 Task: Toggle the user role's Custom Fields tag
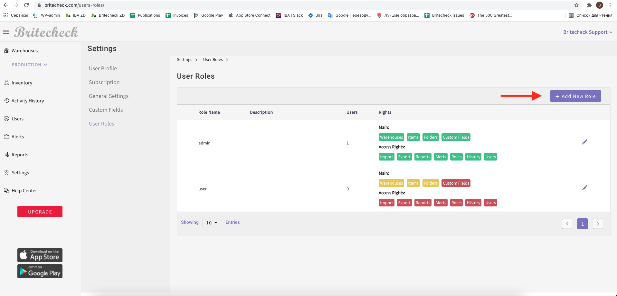(456, 183)
